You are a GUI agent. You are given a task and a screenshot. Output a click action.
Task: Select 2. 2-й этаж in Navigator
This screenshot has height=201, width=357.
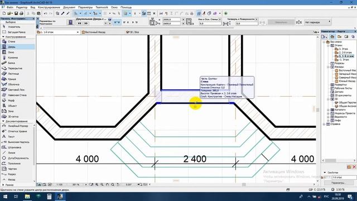click(344, 52)
